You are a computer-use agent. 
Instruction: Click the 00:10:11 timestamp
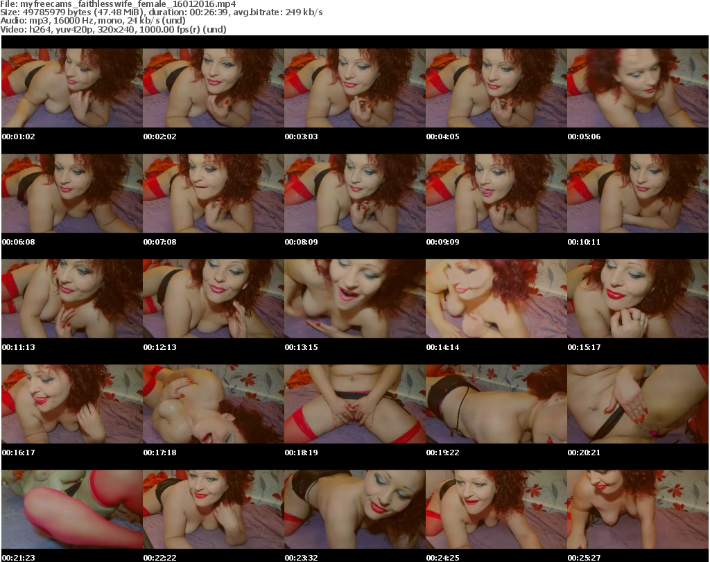[584, 242]
